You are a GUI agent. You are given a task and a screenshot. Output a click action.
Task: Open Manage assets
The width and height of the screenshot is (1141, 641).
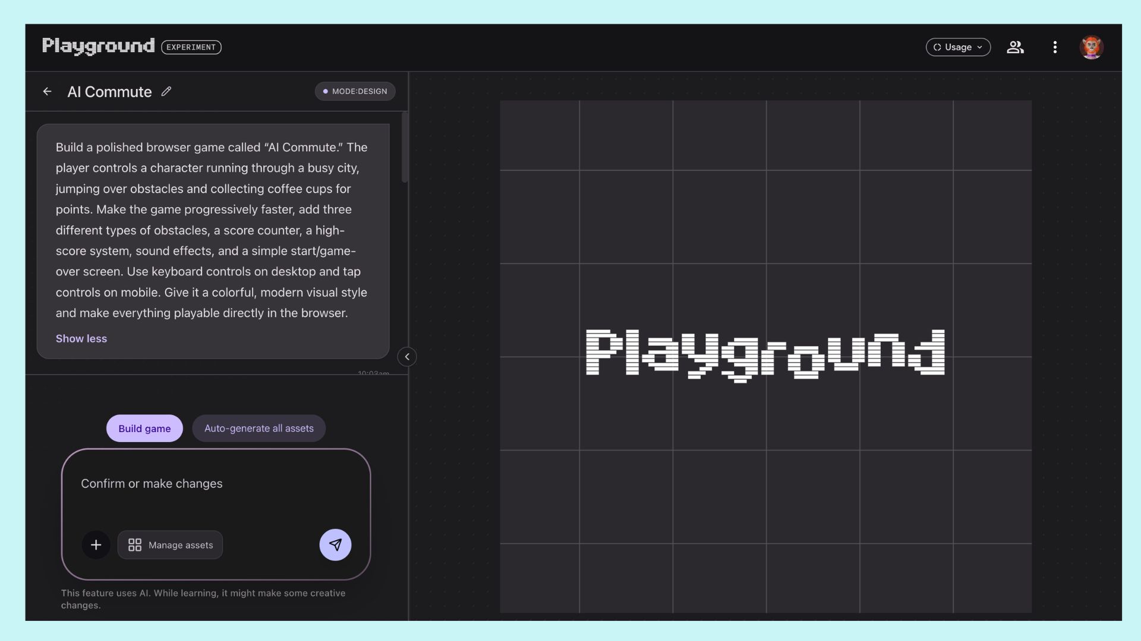(x=170, y=545)
